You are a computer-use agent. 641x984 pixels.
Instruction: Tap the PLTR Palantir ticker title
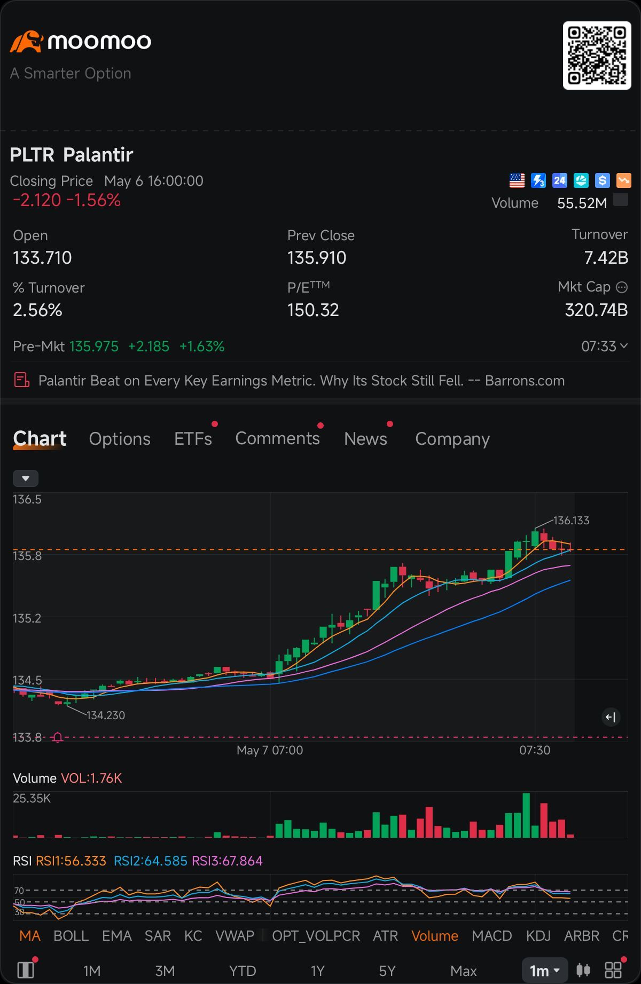(x=72, y=155)
